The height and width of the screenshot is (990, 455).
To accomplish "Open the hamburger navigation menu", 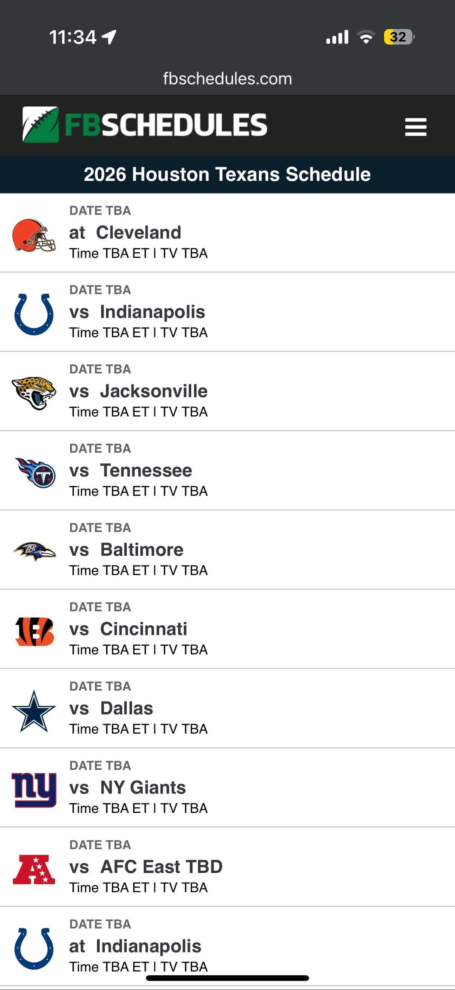I will pos(415,126).
